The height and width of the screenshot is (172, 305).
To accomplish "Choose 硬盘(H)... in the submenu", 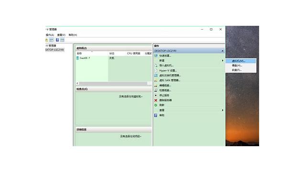I will (x=240, y=65).
